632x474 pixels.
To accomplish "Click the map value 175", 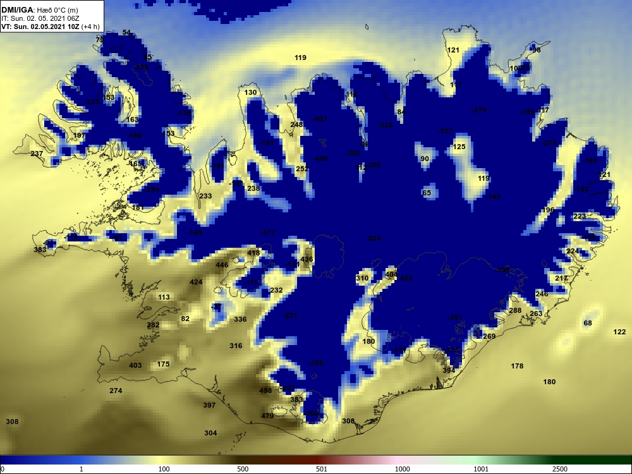I will (163, 364).
